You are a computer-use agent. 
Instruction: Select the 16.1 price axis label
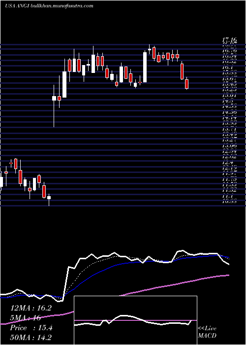click(x=229, y=67)
